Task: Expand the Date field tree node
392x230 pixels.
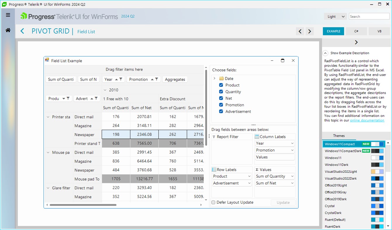Action: (x=214, y=78)
